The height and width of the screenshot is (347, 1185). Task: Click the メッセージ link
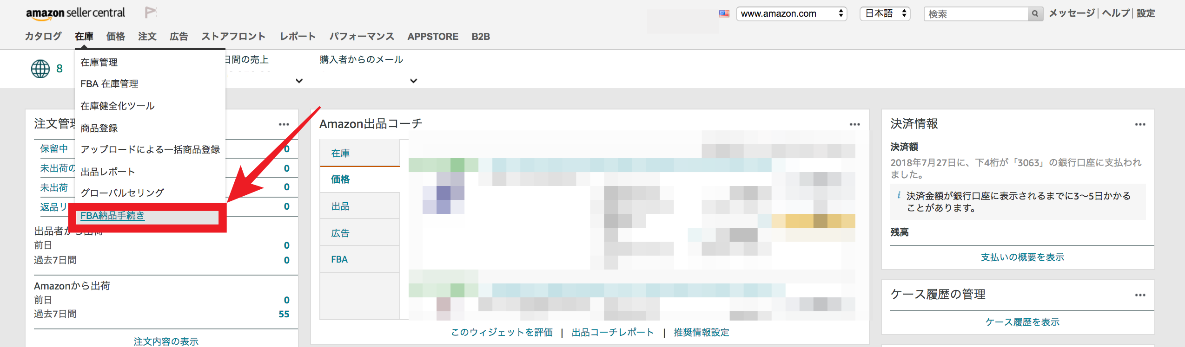(x=1072, y=13)
